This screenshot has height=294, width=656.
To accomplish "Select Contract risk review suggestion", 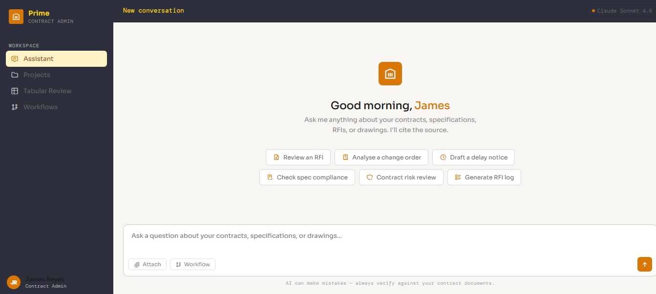I will 401,177.
